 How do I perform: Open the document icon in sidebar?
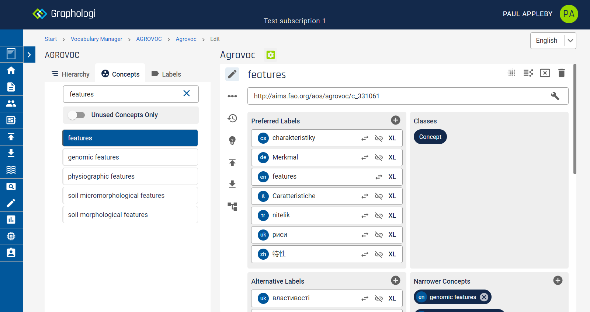pos(11,87)
